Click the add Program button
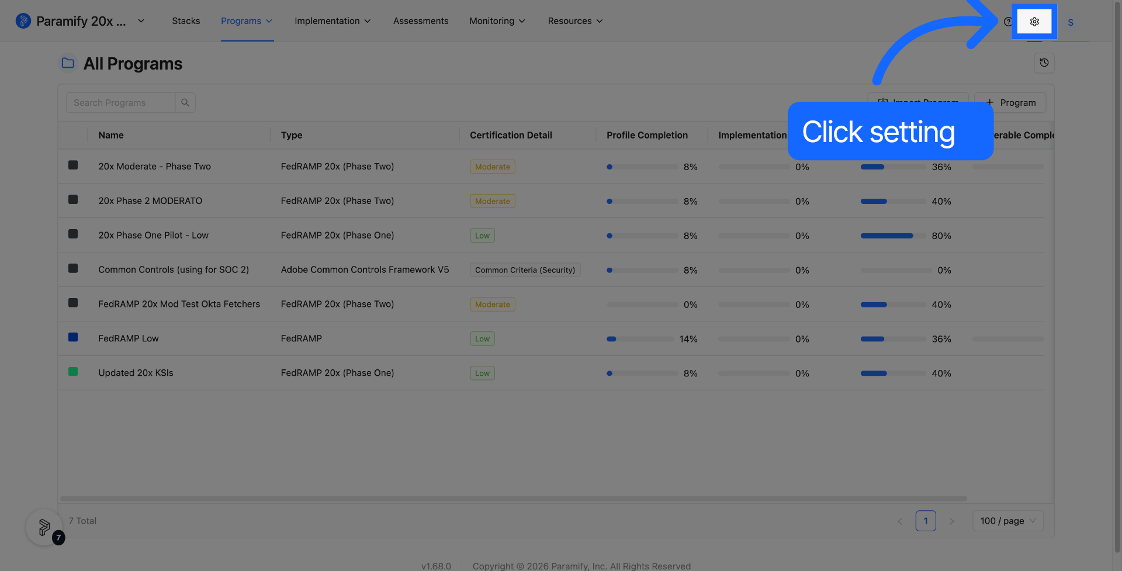 1010,102
